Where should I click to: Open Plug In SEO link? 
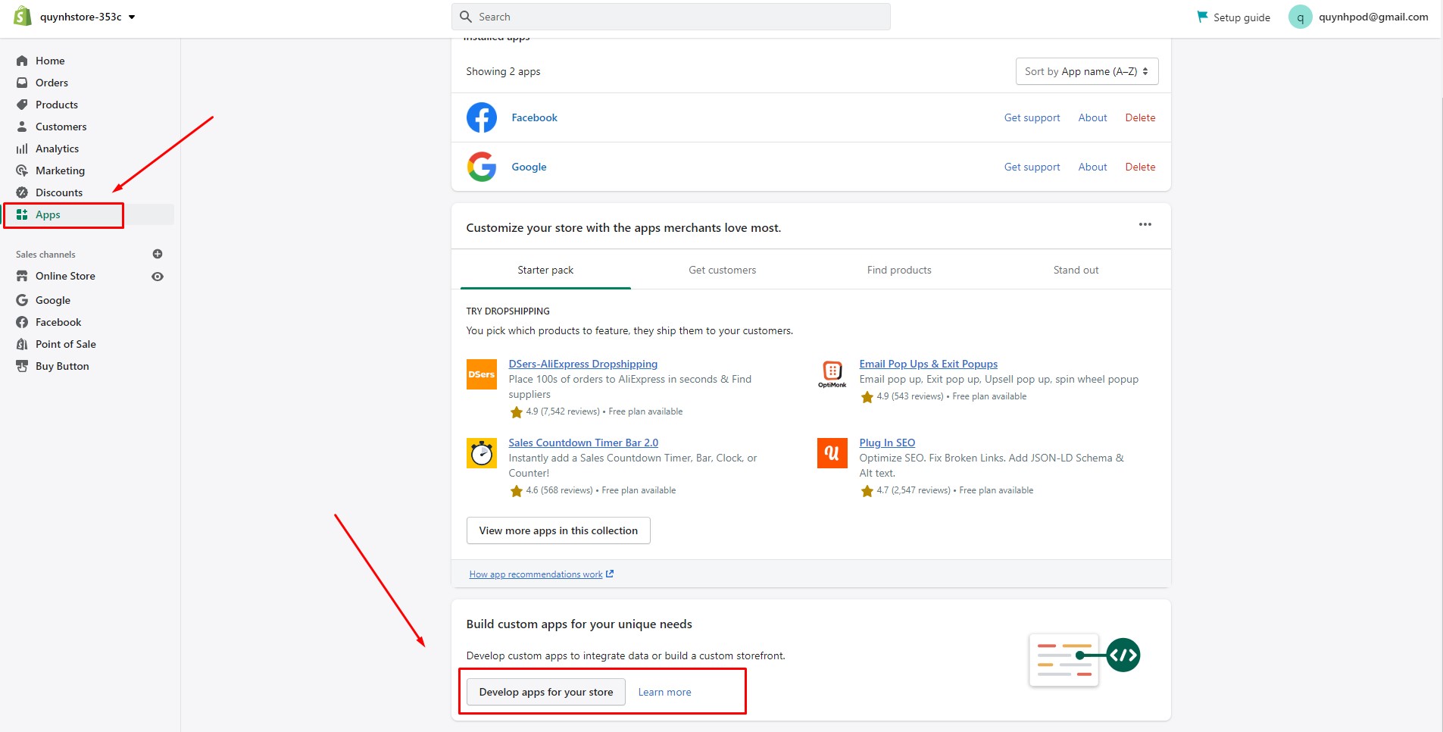887,443
